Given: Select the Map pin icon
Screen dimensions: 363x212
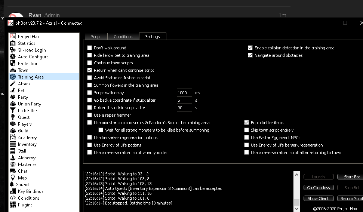Looking at the screenshot, I should click(13, 178).
